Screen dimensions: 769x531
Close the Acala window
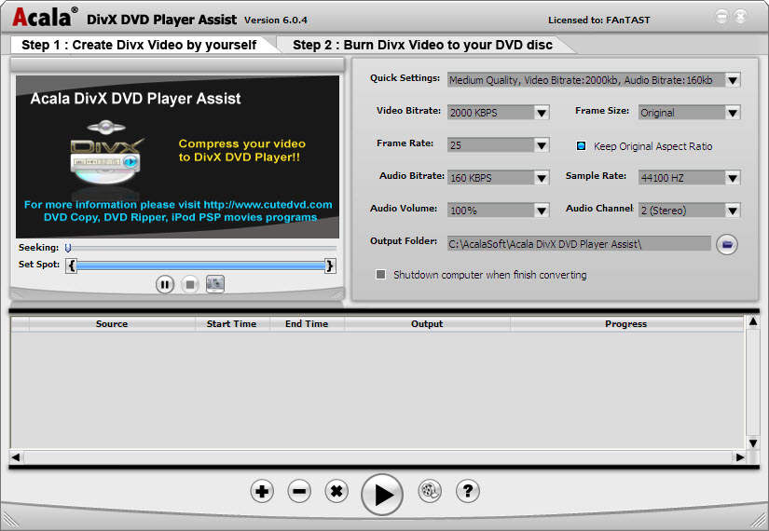(x=740, y=16)
